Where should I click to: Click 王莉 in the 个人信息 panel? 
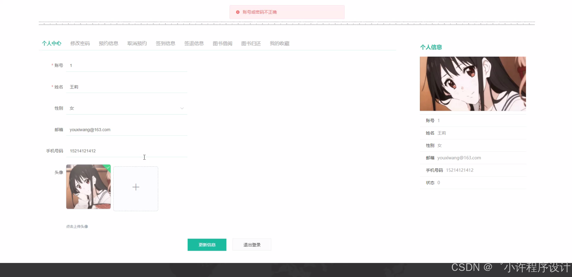(441, 133)
